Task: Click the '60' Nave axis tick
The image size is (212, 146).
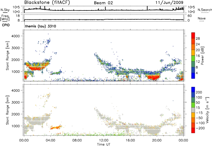Action: [189, 16]
